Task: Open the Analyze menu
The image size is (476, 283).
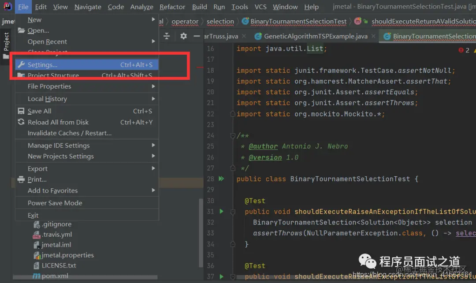Action: click(x=142, y=7)
